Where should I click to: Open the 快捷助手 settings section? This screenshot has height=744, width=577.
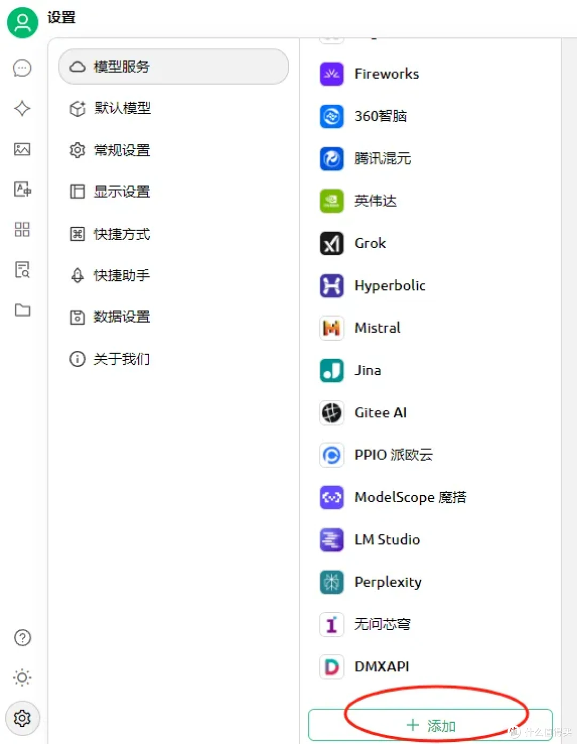(174, 275)
